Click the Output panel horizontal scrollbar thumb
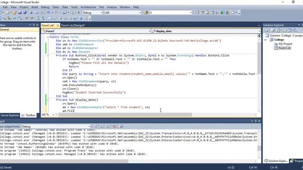Image resolution: width=303 pixels, height=170 pixels. click(x=64, y=161)
